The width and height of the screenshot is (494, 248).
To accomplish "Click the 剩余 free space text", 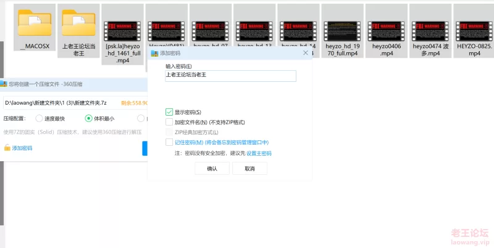I will (x=135, y=103).
